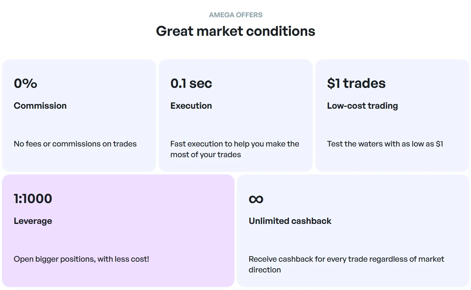Click the '$1 trades' headline

[x=356, y=83]
